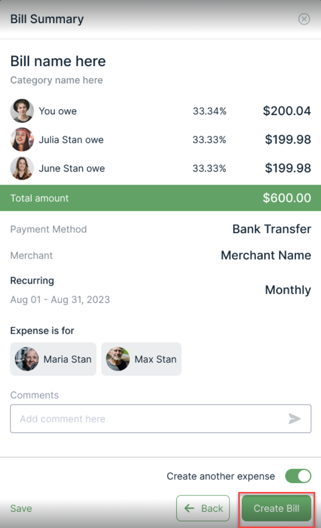Click the $200.04 amount you owe
The width and height of the screenshot is (321, 528).
tap(287, 111)
